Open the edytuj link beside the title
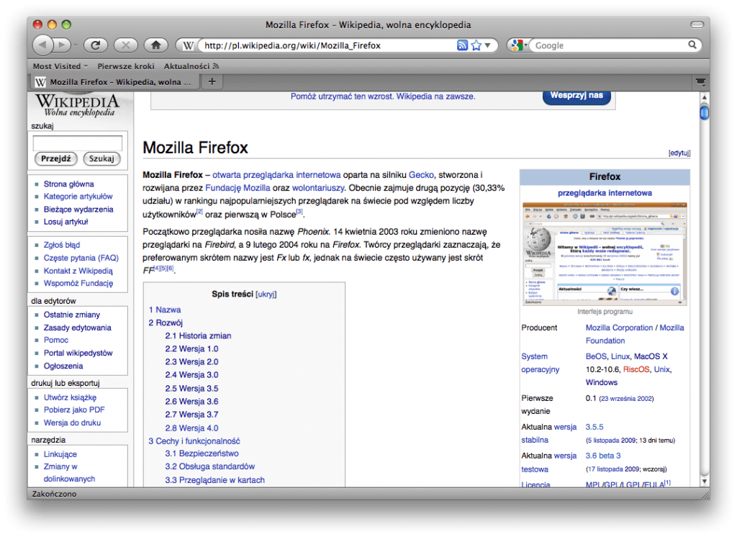The height and width of the screenshot is (537, 737). click(679, 153)
